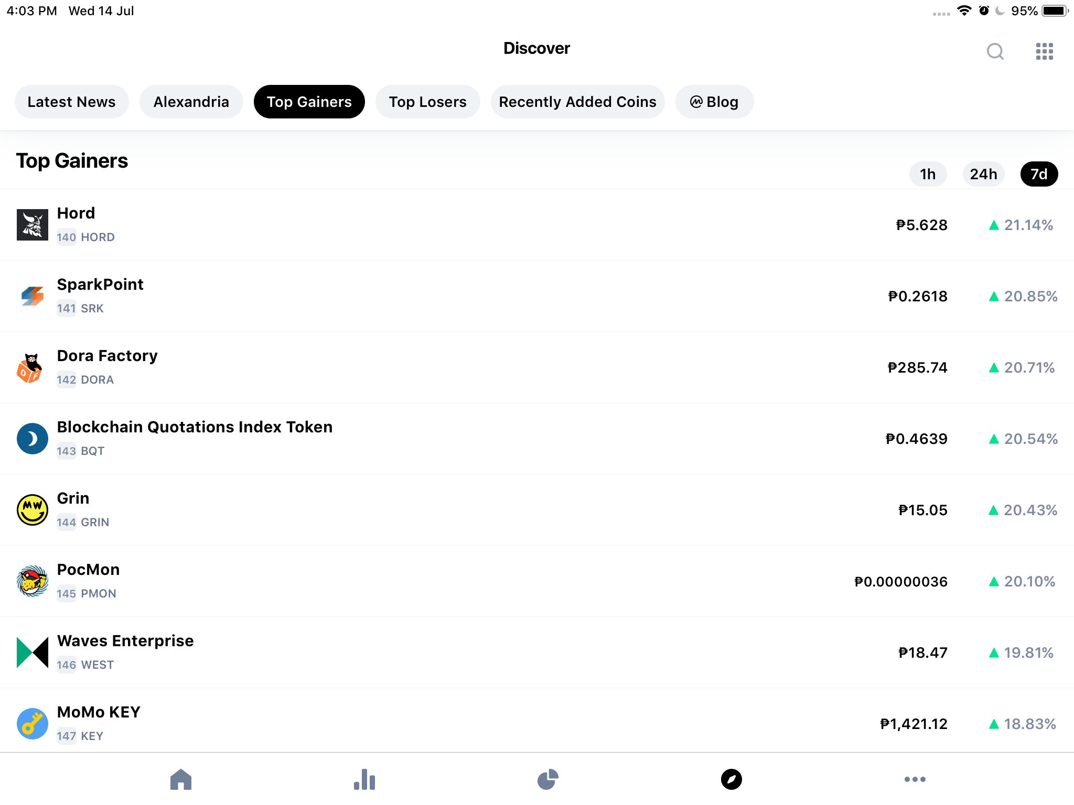This screenshot has height=805, width=1074.
Task: Tap the 145 PMON rank label
Action: [x=87, y=594]
